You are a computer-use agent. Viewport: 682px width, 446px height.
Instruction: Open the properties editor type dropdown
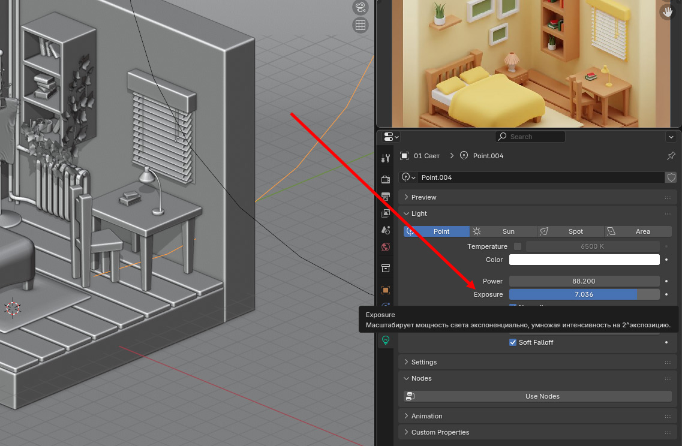click(x=390, y=137)
